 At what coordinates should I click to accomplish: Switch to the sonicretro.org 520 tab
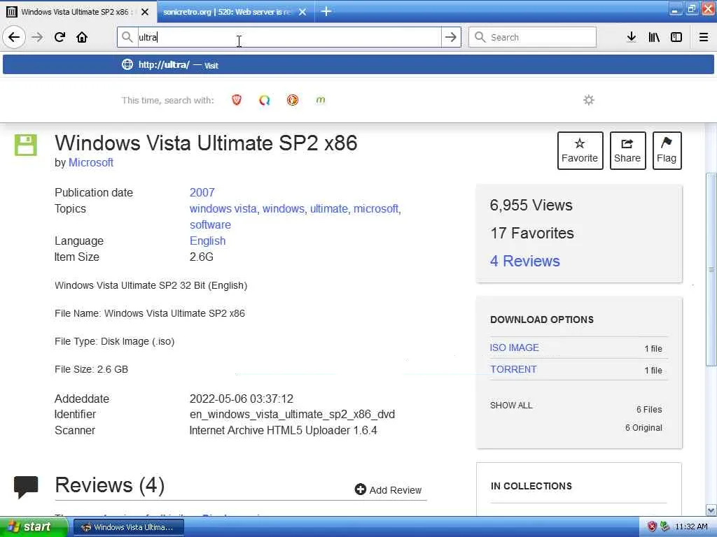pyautogui.click(x=235, y=11)
